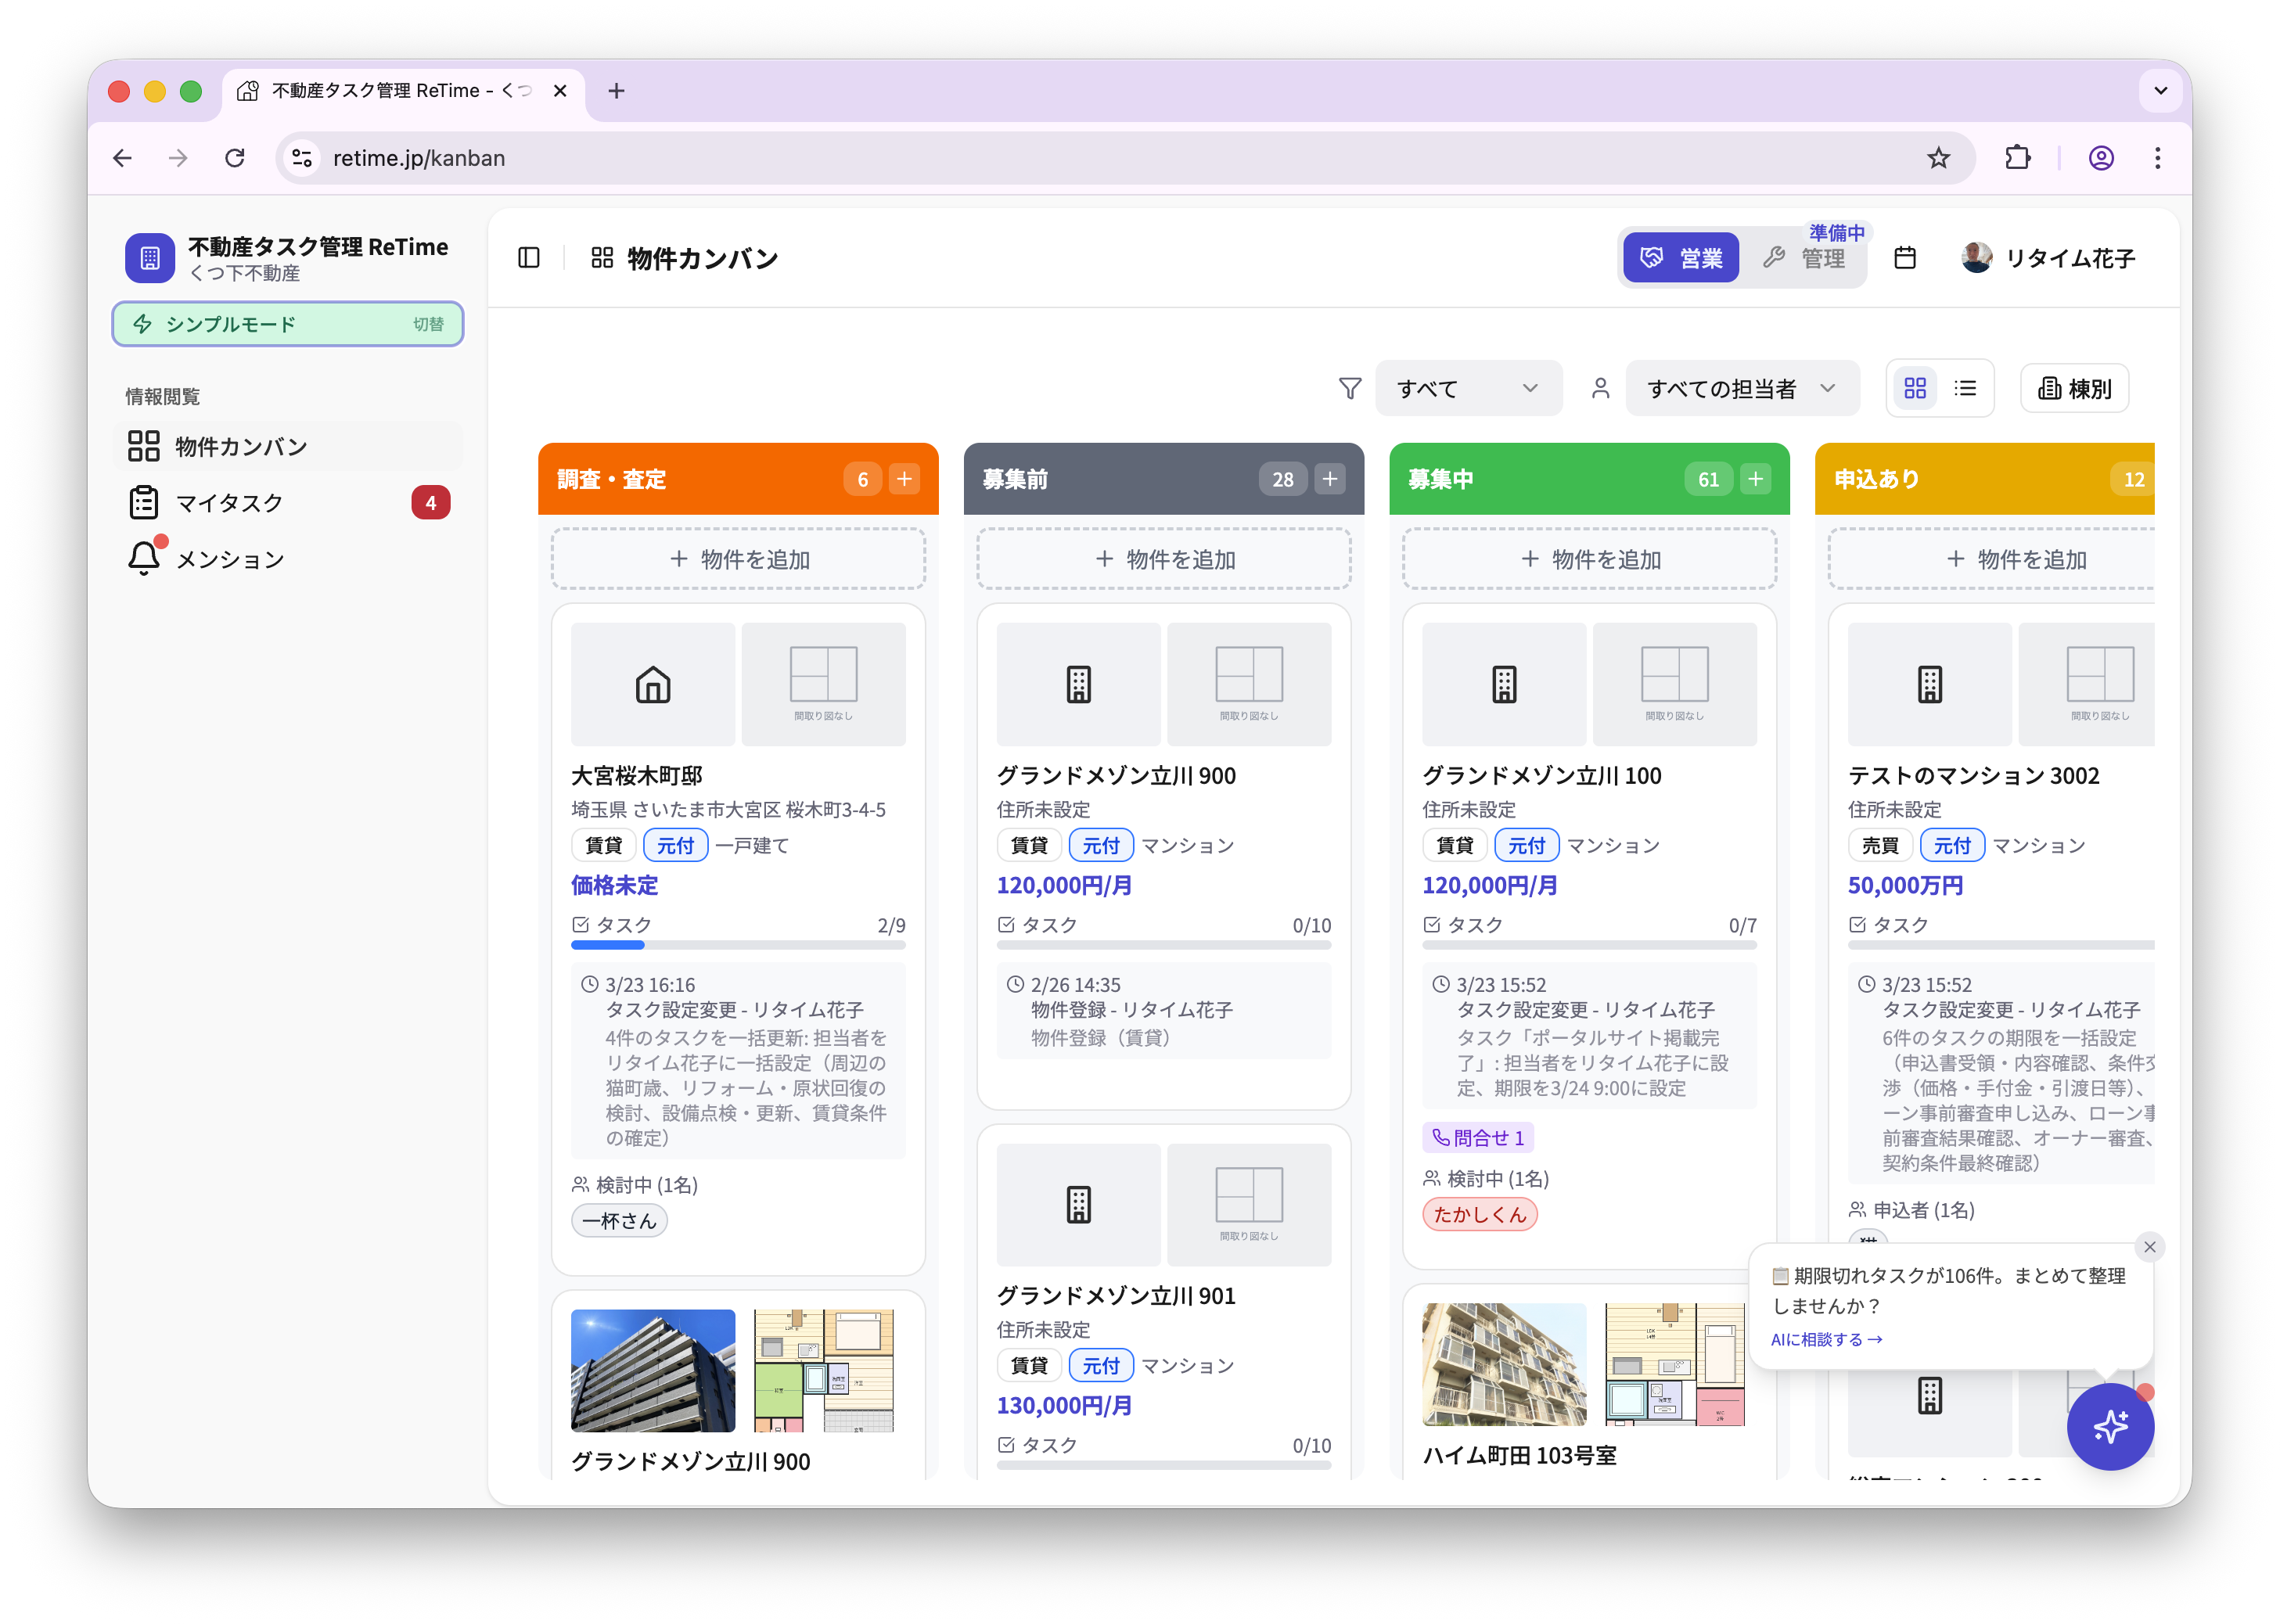This screenshot has height=1624, width=2280.
Task: Click the AI assistant sparkle button
Action: [2110, 1426]
